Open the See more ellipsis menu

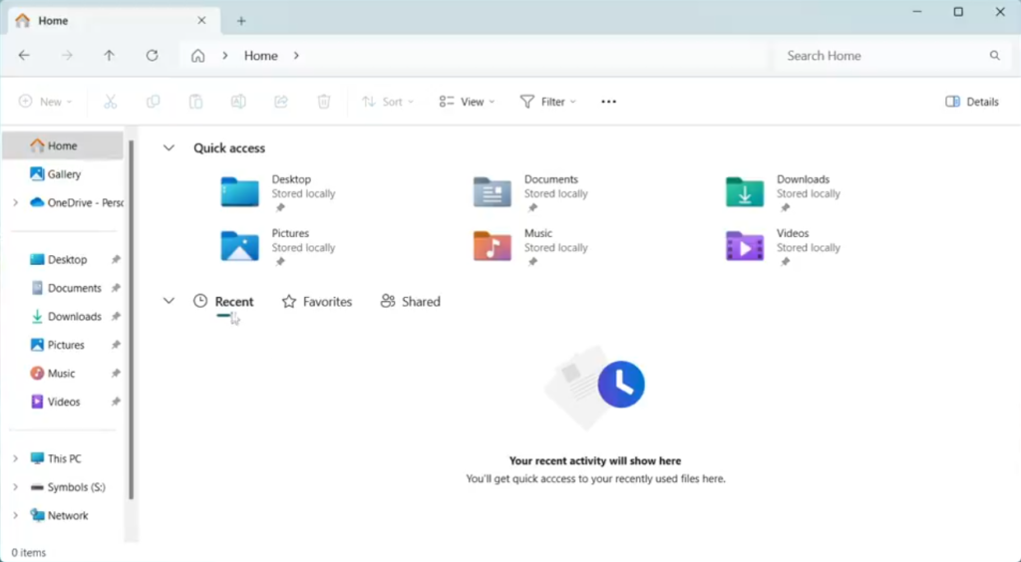tap(608, 102)
